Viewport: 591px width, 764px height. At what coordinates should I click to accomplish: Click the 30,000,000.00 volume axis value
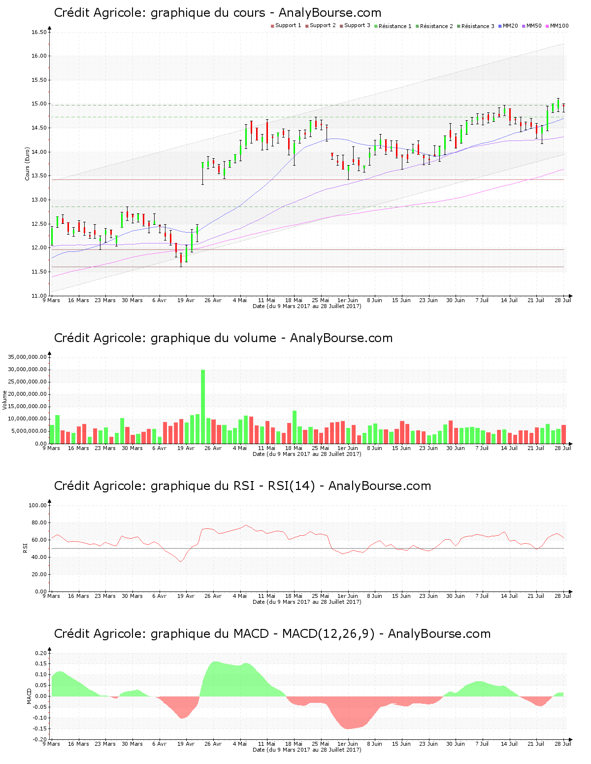[27, 370]
